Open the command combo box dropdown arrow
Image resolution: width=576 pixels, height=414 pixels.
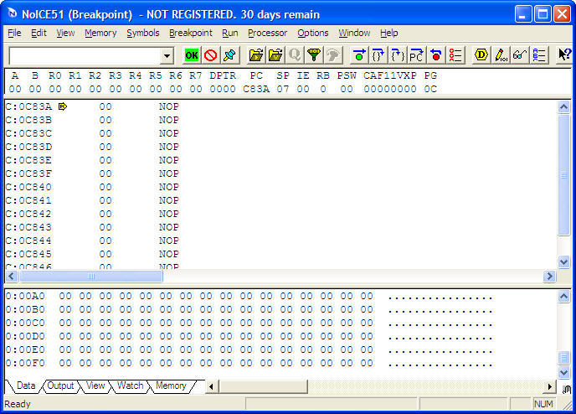(x=167, y=56)
